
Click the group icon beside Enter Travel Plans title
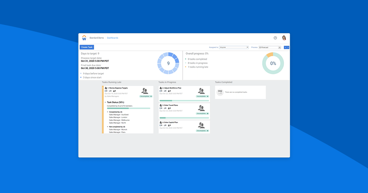160,105
